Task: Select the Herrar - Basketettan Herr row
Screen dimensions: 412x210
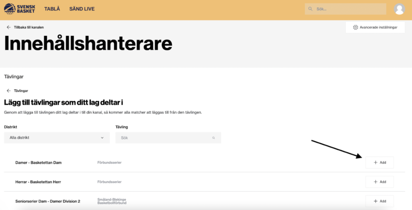Action: (x=38, y=182)
